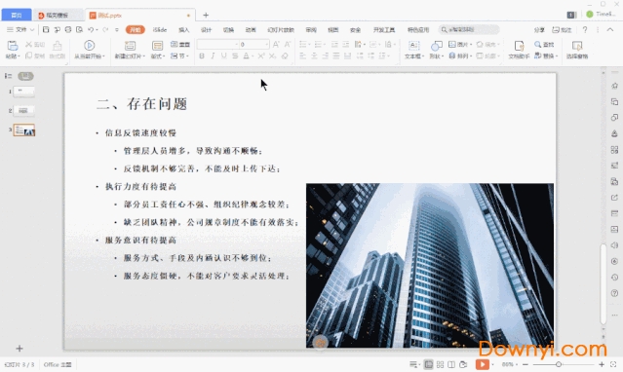
Task: Adjust the zoom slider handle
Action: [559, 364]
